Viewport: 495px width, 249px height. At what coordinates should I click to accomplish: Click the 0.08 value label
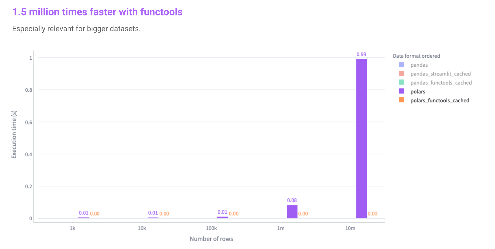292,200
